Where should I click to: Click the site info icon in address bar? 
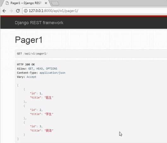(x=26, y=11)
